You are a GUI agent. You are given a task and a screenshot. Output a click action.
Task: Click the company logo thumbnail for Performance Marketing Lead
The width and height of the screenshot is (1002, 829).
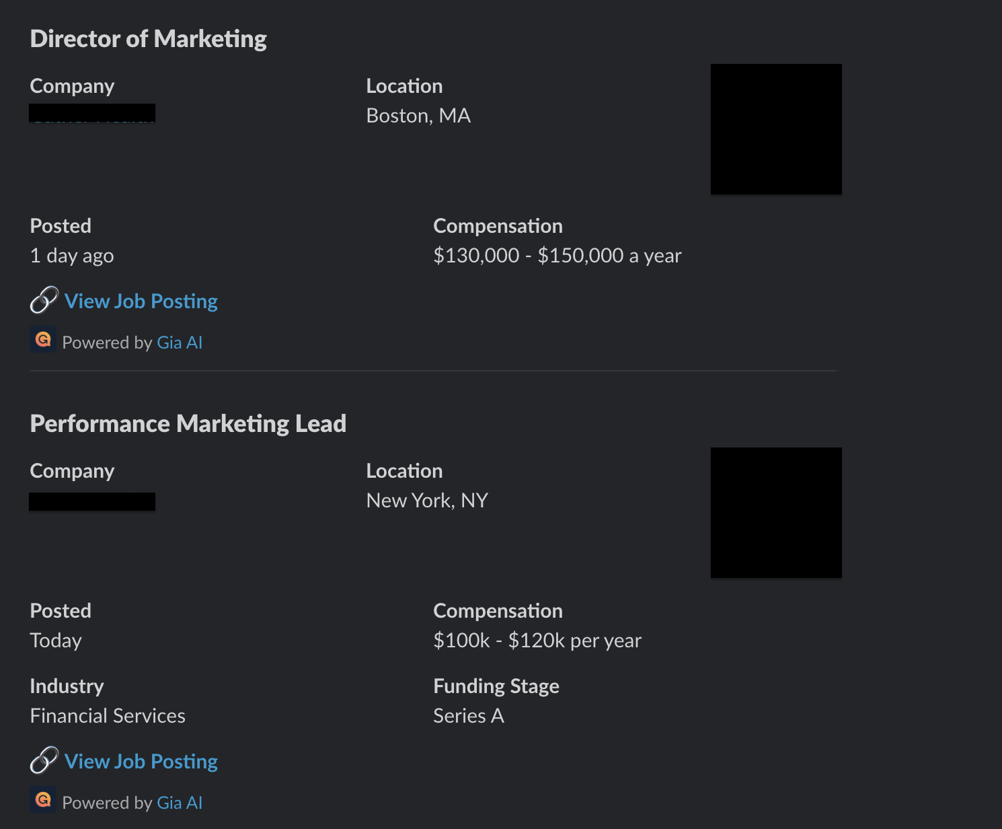[776, 513]
